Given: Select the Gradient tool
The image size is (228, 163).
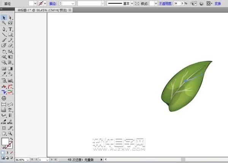Looking at the screenshot, I should [x=10, y=69].
